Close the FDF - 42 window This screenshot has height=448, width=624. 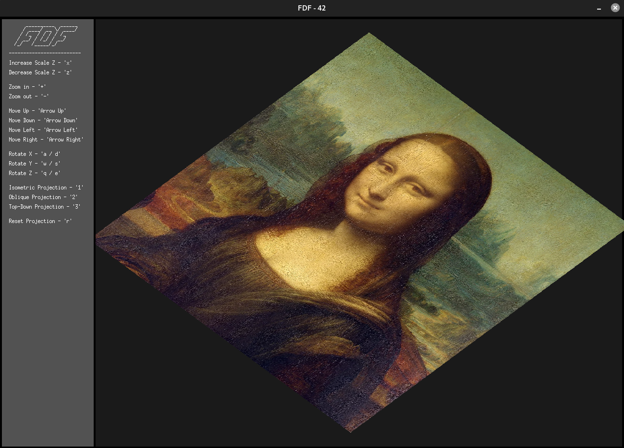(615, 8)
